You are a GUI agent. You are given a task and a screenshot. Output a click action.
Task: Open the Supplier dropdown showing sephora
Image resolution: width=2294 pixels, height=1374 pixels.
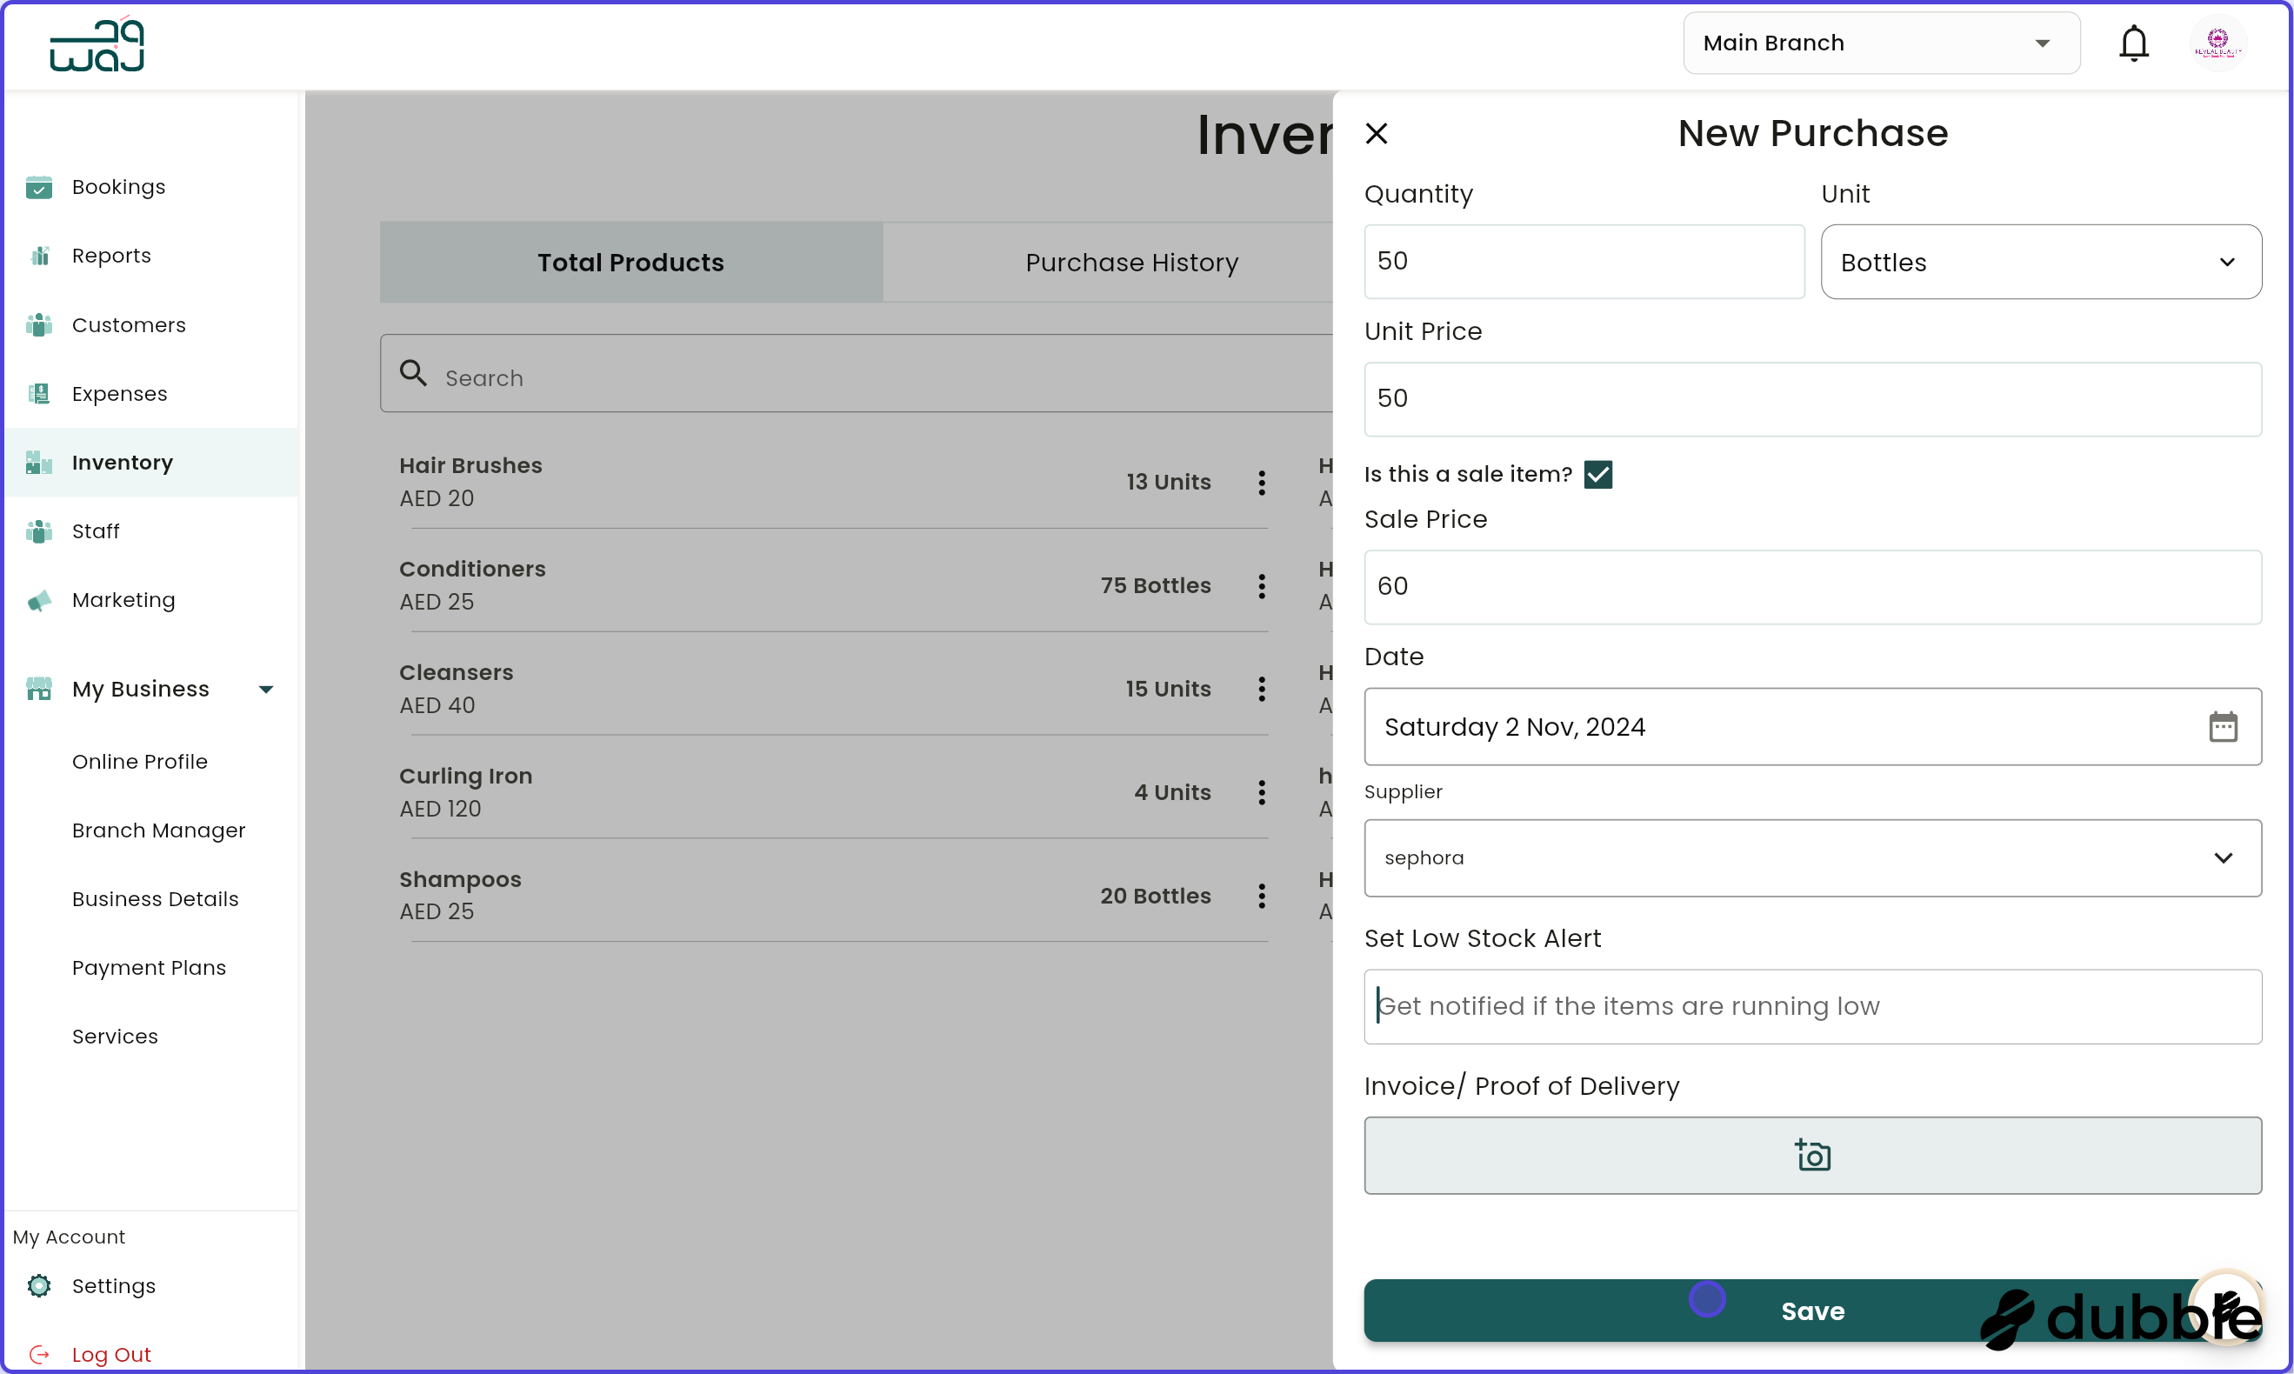point(1811,858)
